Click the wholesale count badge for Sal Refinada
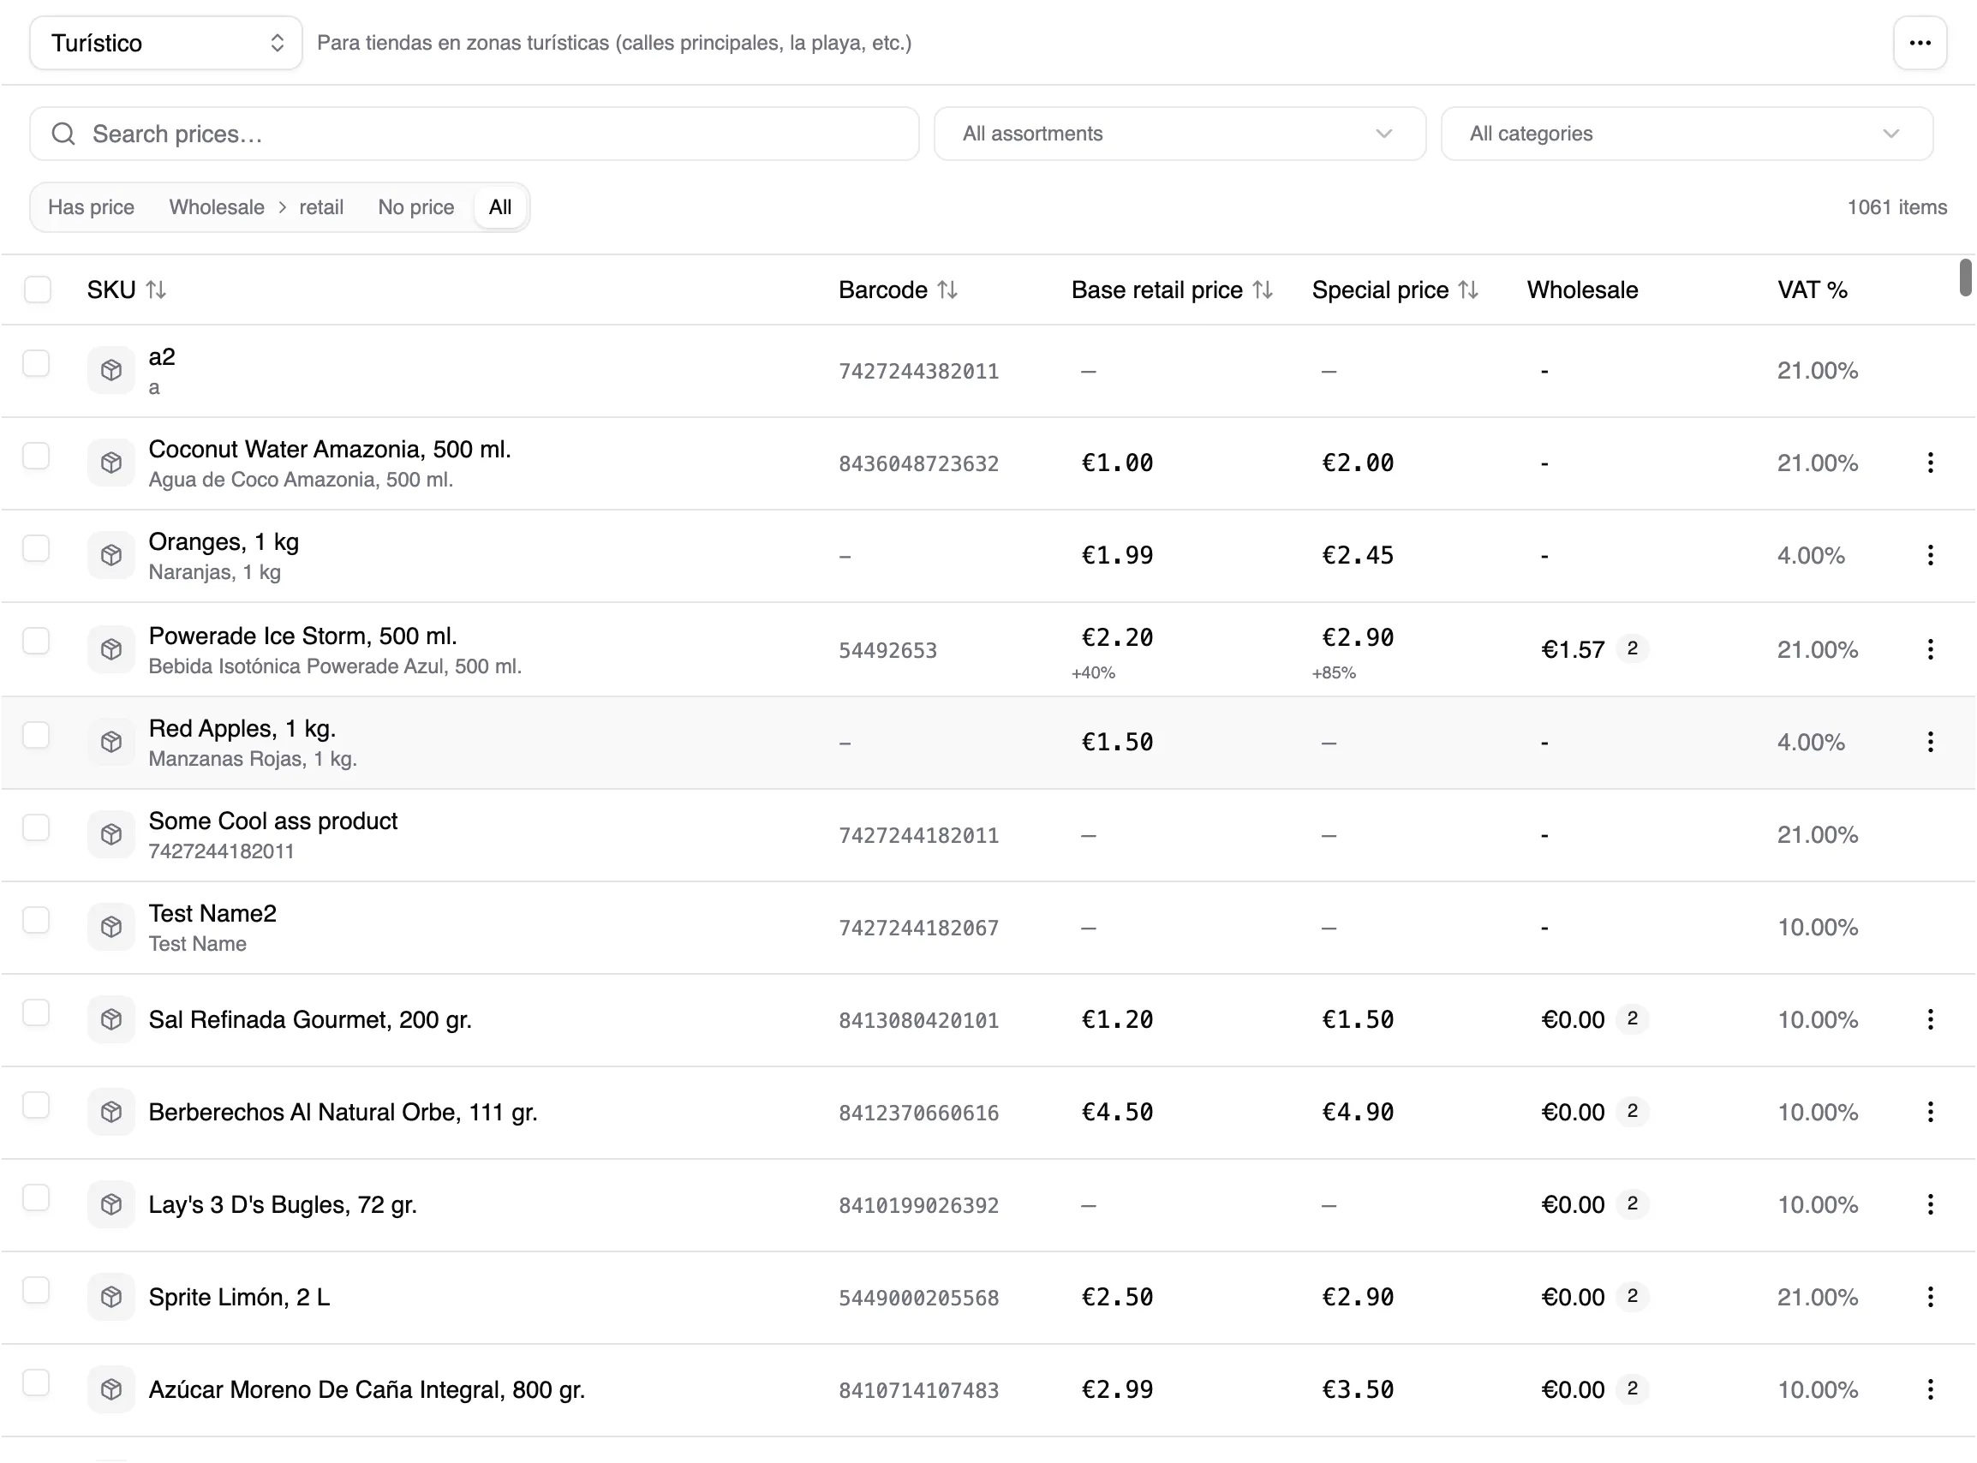 point(1633,1018)
